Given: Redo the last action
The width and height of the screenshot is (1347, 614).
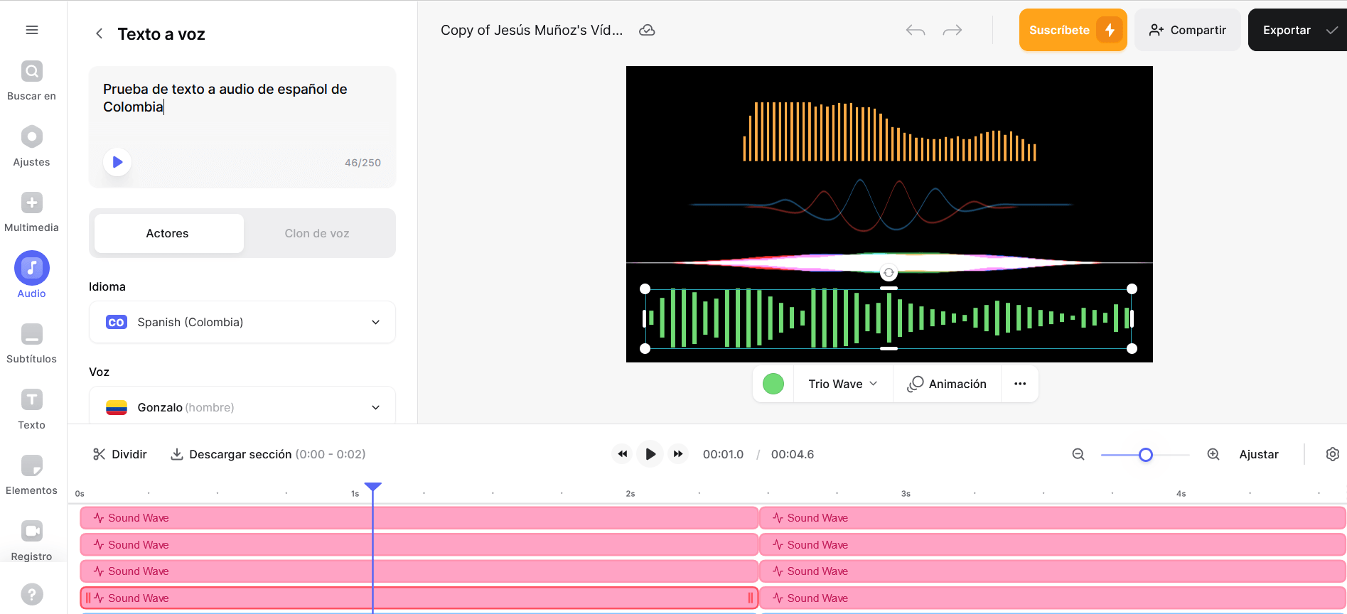Looking at the screenshot, I should pyautogui.click(x=952, y=30).
